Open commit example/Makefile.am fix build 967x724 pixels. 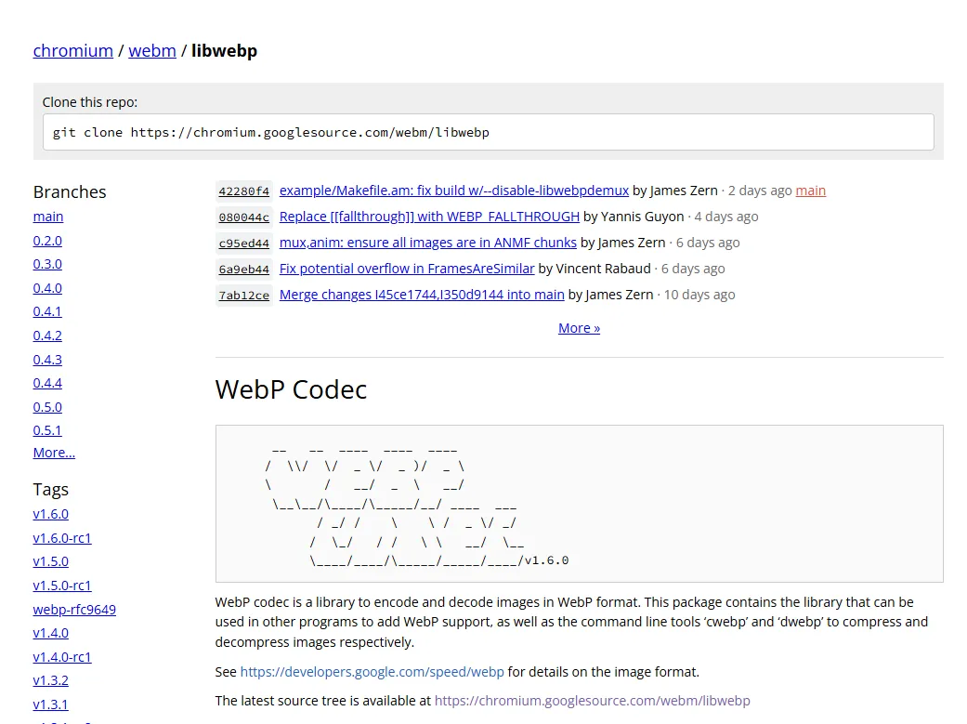(x=454, y=191)
